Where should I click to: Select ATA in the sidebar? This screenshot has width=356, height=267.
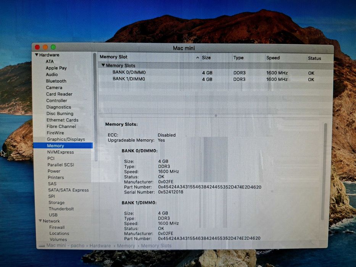tap(50, 61)
